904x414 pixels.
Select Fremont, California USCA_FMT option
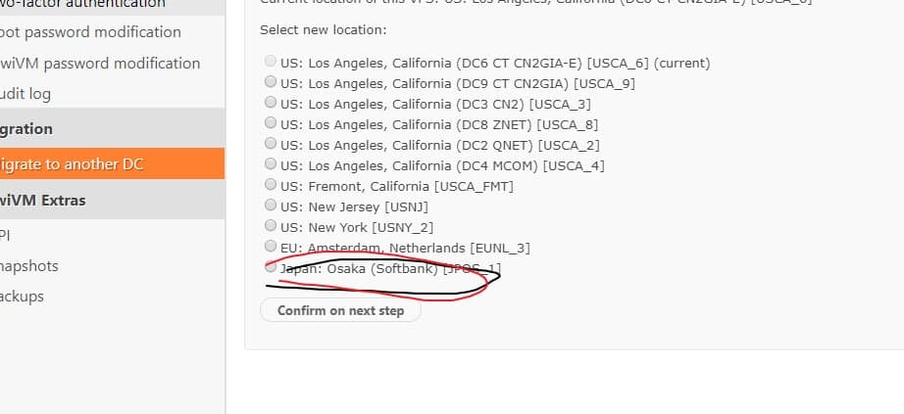coord(271,185)
